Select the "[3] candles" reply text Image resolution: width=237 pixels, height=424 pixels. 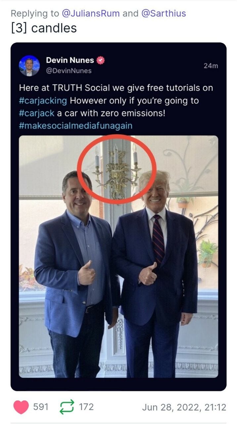pyautogui.click(x=44, y=28)
